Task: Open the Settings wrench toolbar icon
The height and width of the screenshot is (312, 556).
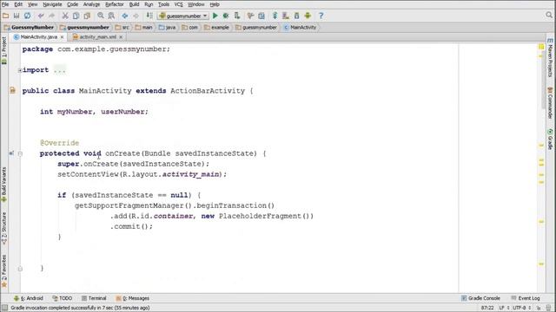Action: click(250, 16)
